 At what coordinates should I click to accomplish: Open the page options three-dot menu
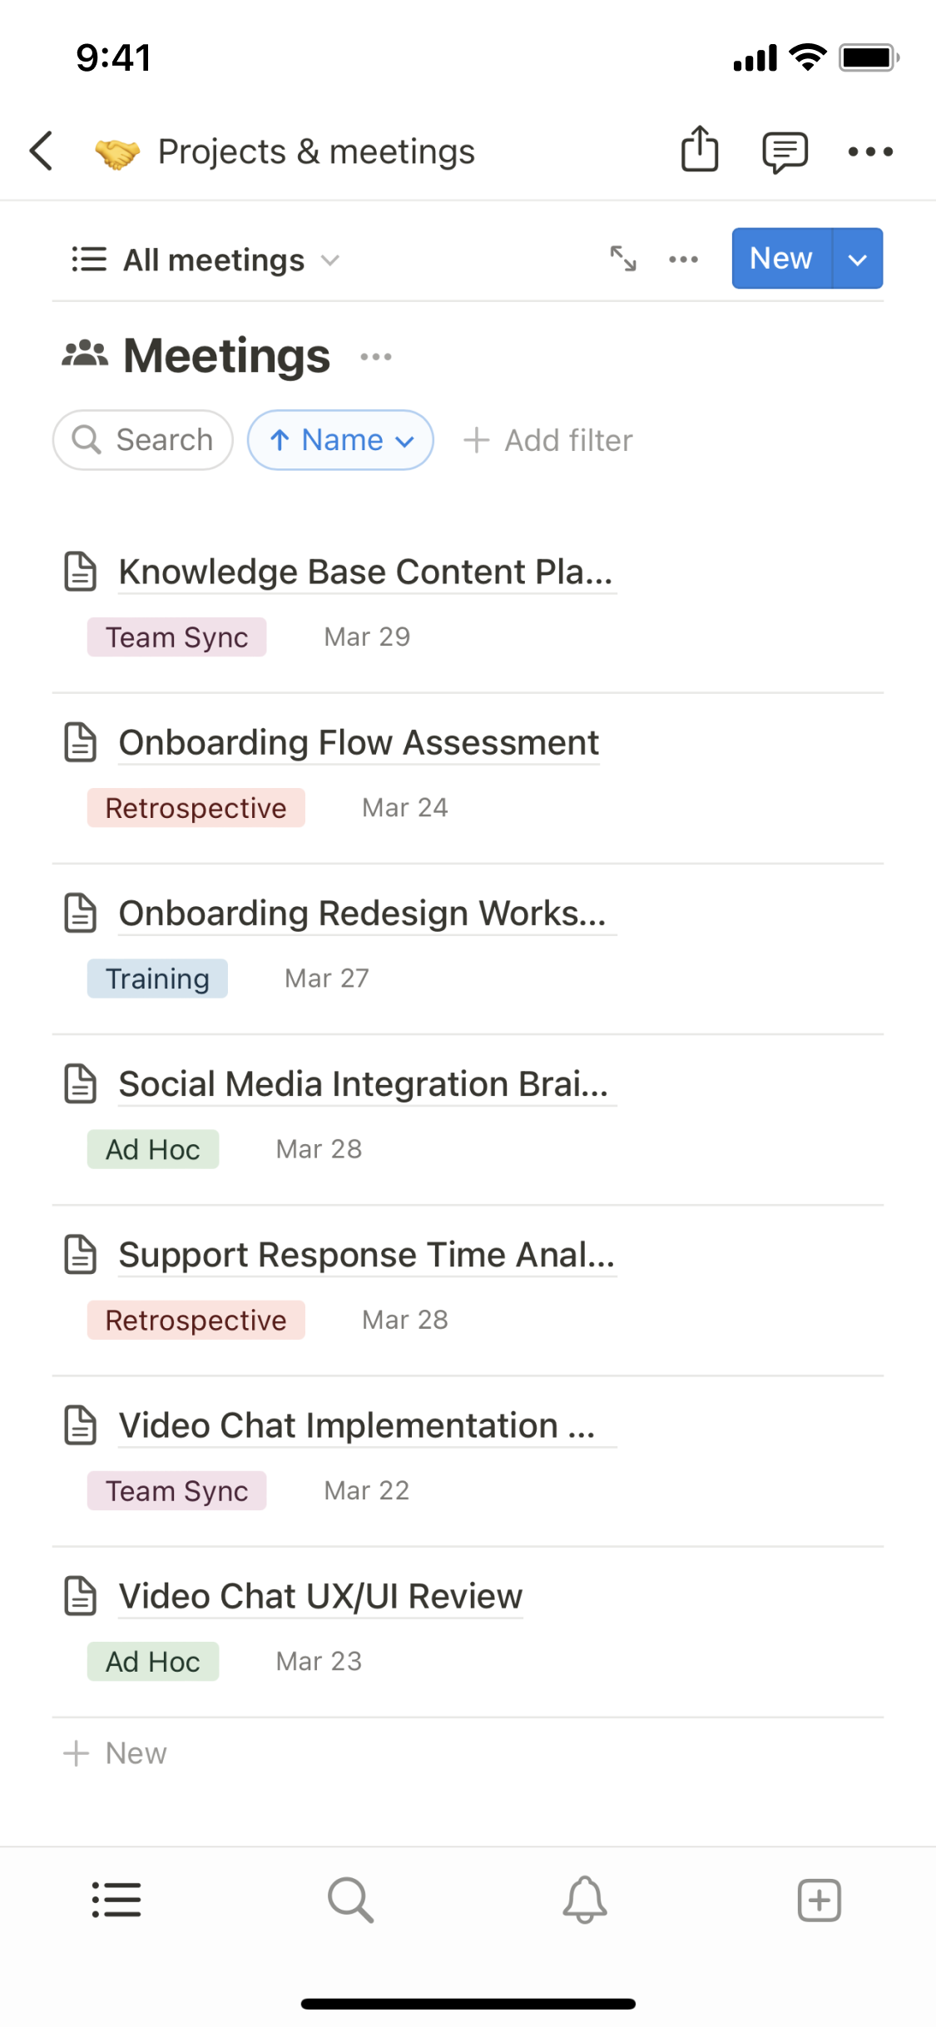coord(870,151)
